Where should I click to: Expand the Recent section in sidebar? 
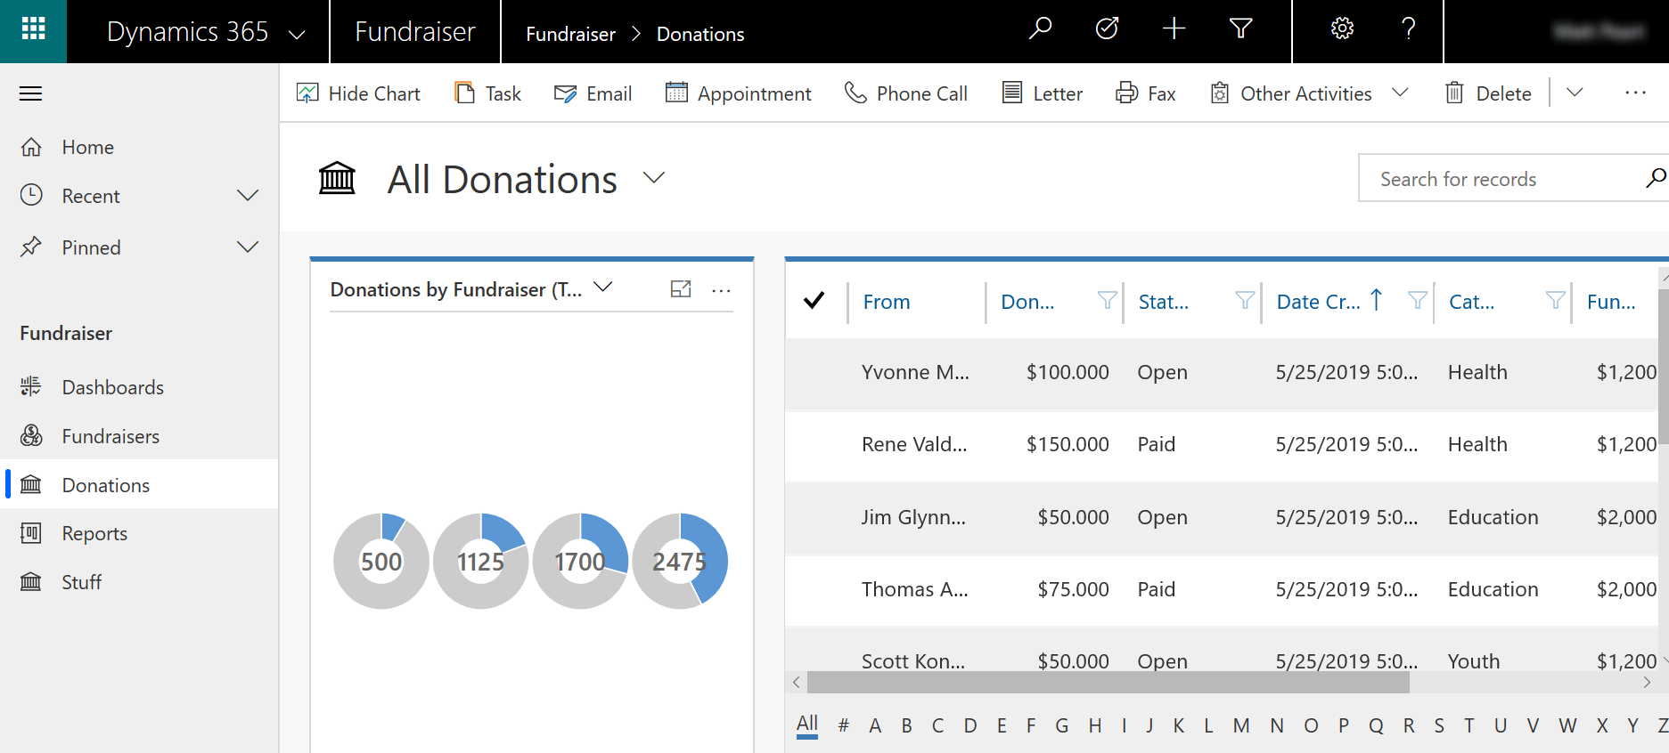point(247,196)
